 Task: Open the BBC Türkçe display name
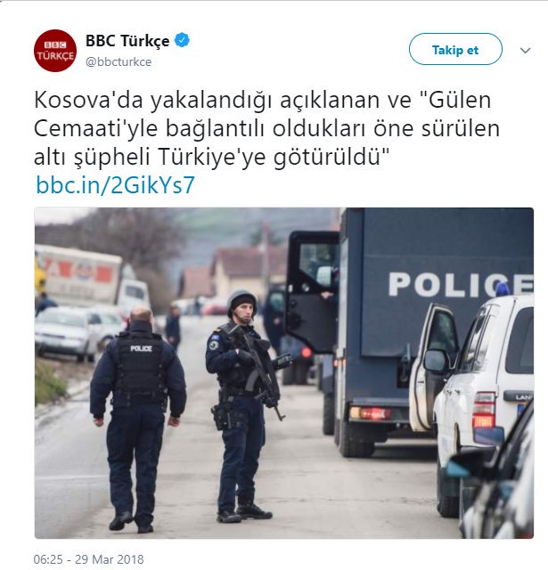127,41
